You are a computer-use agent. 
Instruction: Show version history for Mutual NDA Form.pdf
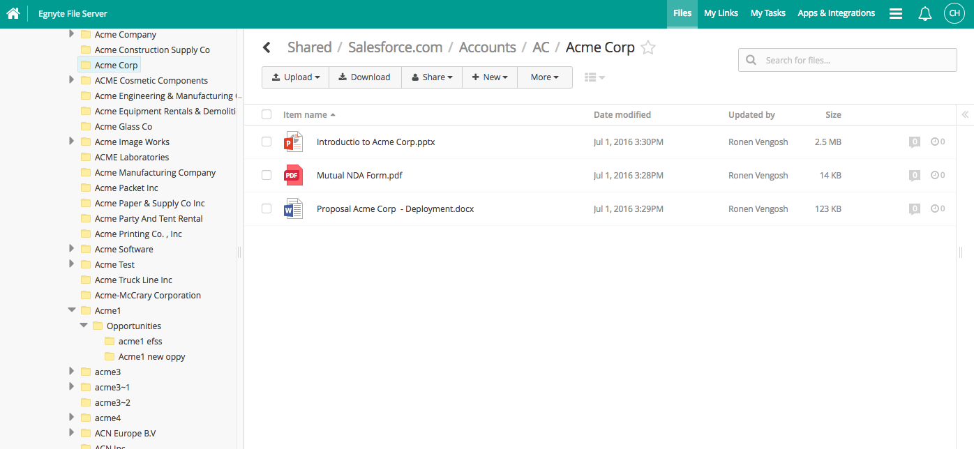[938, 175]
